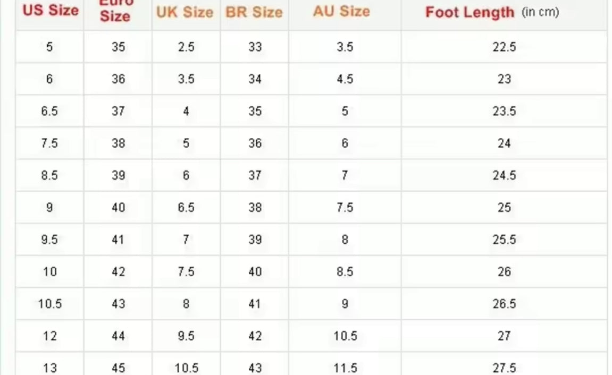Select the US size 6.5 cell
This screenshot has height=375, width=612.
[x=49, y=112]
